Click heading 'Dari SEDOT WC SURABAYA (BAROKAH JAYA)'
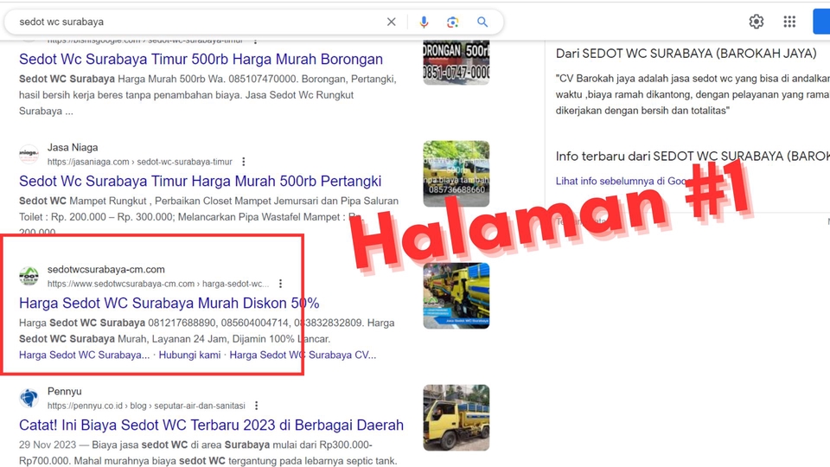This screenshot has width=830, height=467. click(x=686, y=53)
